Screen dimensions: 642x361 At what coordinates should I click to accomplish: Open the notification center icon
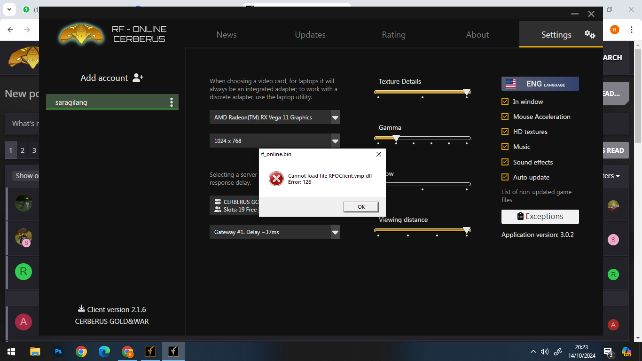tap(608, 352)
